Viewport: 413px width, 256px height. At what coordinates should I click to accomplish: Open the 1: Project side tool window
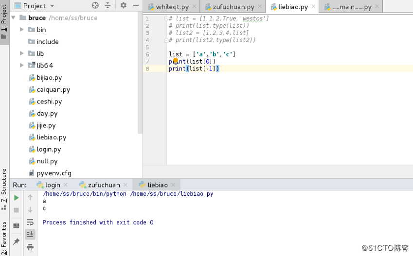point(4,22)
